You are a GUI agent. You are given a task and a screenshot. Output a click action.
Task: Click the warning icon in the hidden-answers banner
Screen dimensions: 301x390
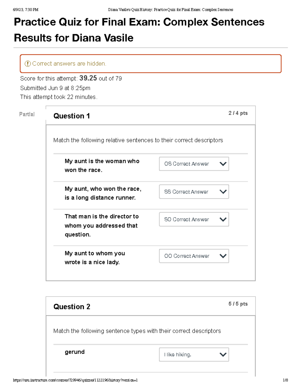point(28,64)
